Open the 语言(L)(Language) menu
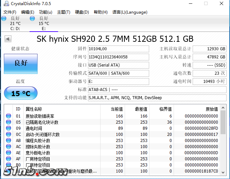Image resolution: width=230 pixels, height=179 pixels. [130, 12]
